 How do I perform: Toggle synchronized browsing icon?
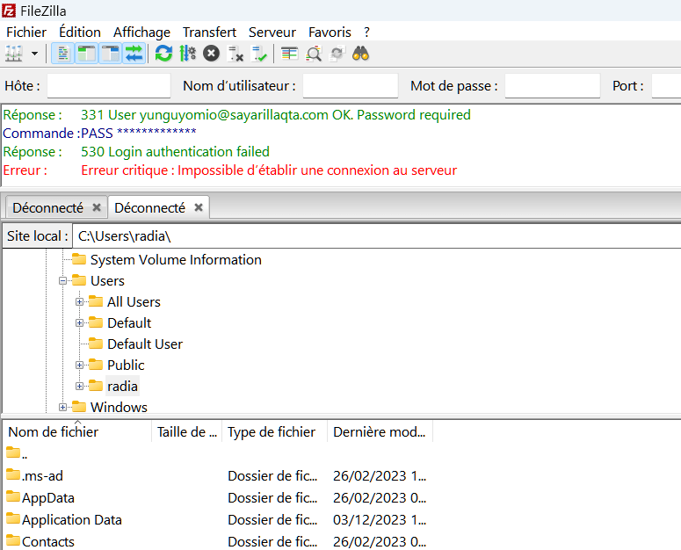point(337,54)
